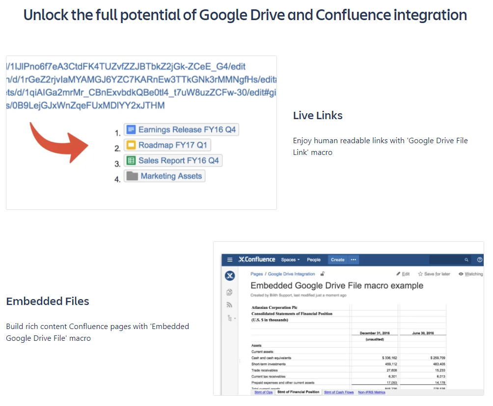The width and height of the screenshot is (493, 406).
Task: Open the help question-mark icon top right
Action: pyautogui.click(x=479, y=259)
